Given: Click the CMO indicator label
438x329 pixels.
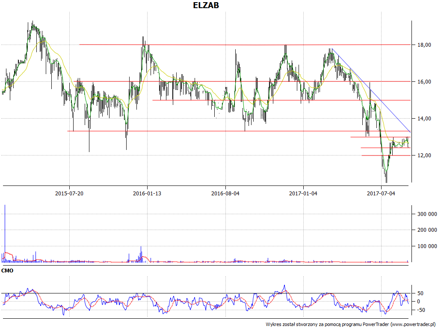Looking at the screenshot, I should click(x=7, y=271).
